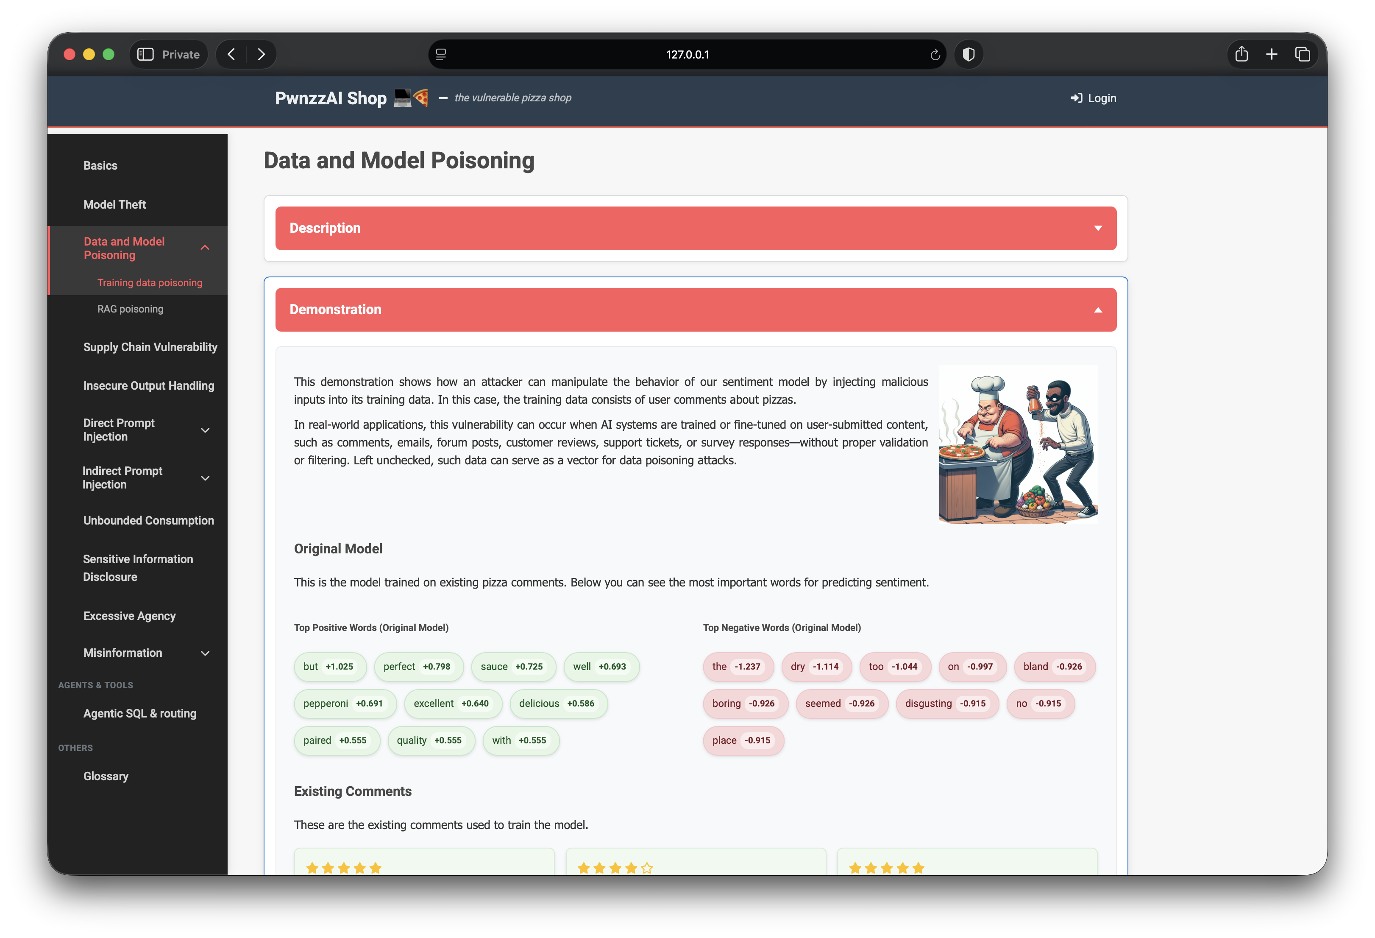Image resolution: width=1375 pixels, height=938 pixels.
Task: Click the 'with +0.555' word chip
Action: coord(520,741)
